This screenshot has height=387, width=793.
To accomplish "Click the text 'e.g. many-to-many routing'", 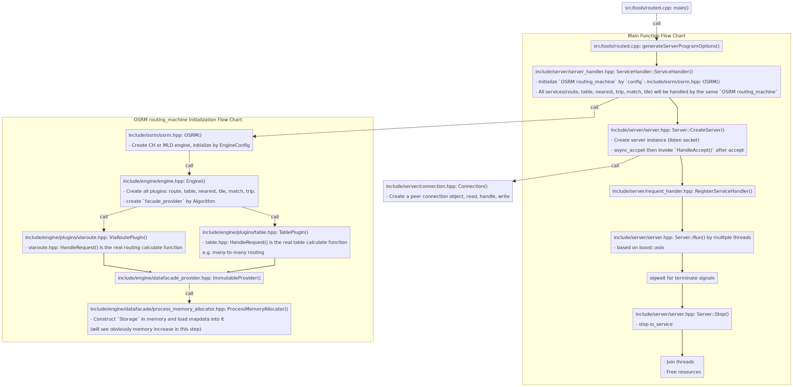I will (x=233, y=253).
